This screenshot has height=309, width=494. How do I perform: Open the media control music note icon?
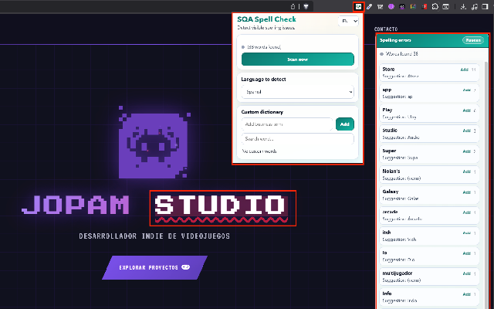(x=474, y=6)
